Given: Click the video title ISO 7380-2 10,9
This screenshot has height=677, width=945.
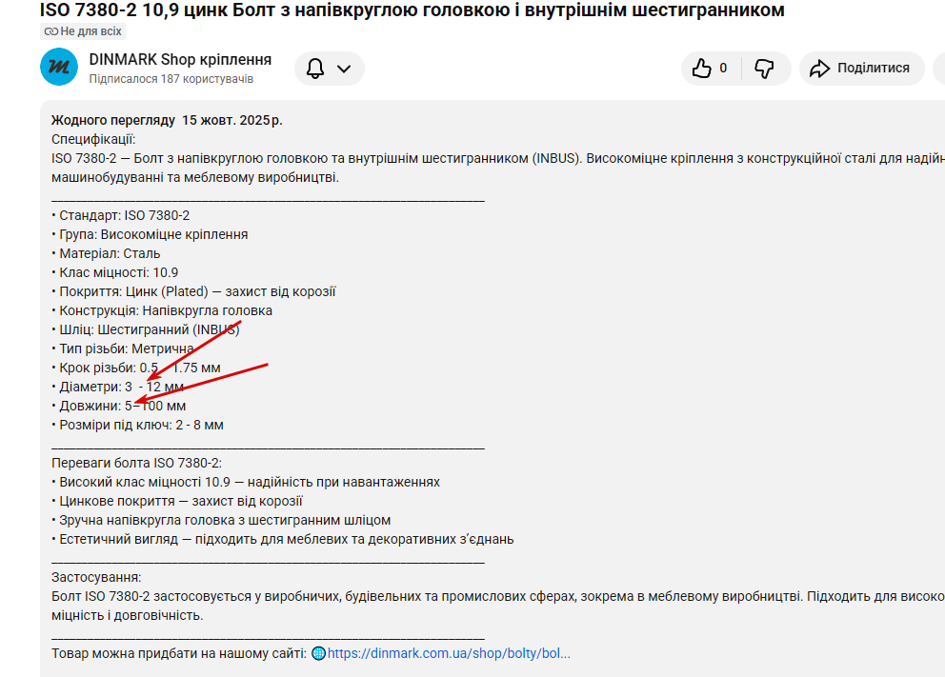Looking at the screenshot, I should point(412,10).
